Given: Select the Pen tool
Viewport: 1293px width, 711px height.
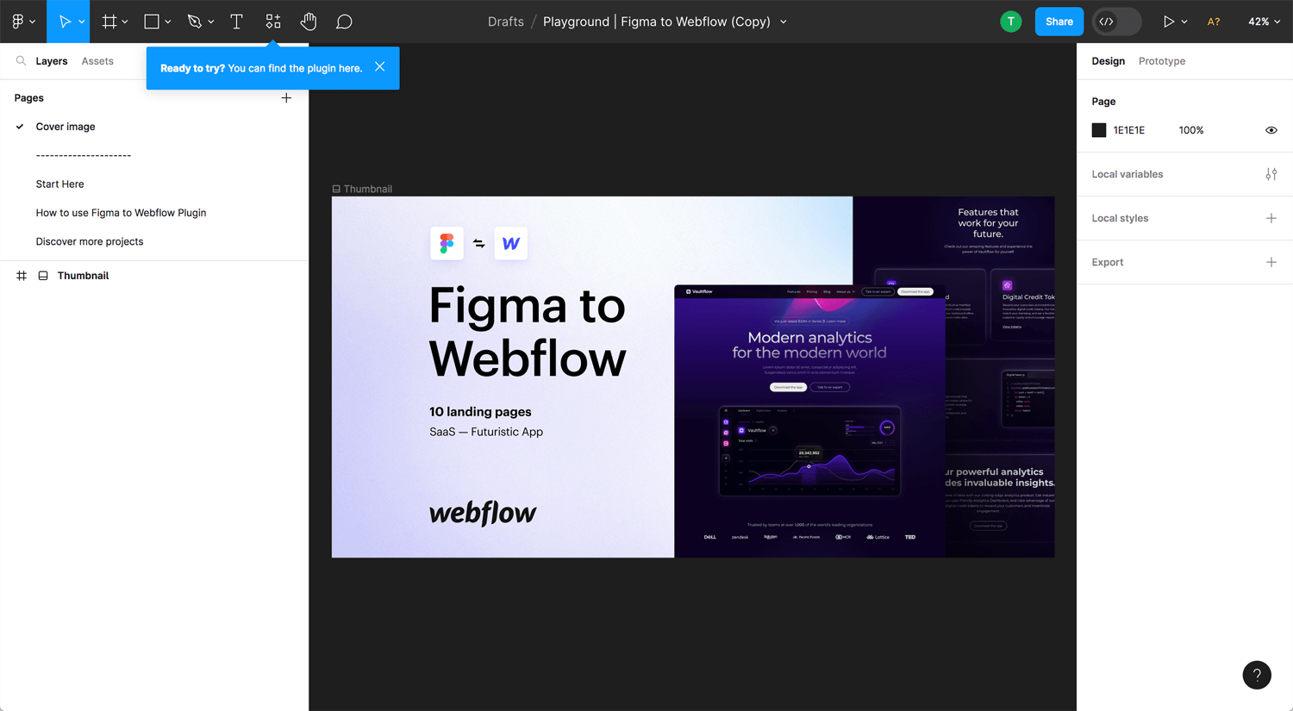Looking at the screenshot, I should (x=195, y=22).
